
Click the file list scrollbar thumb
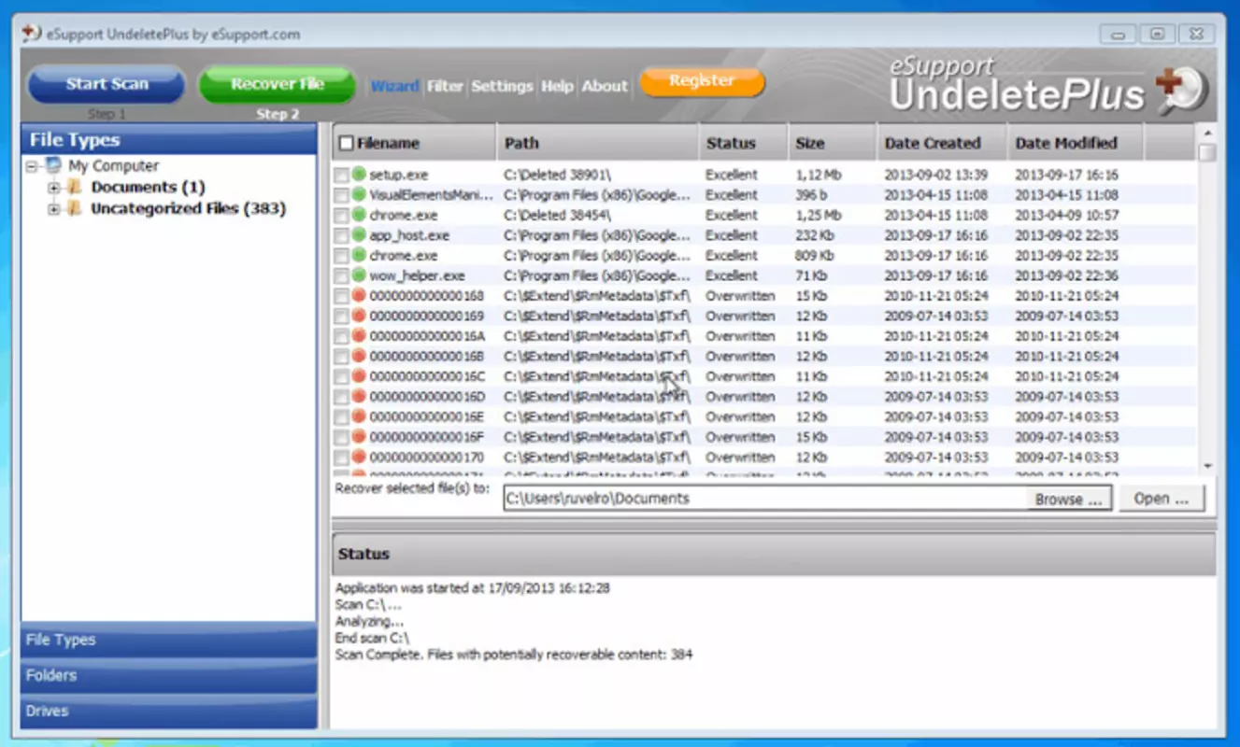[1208, 152]
